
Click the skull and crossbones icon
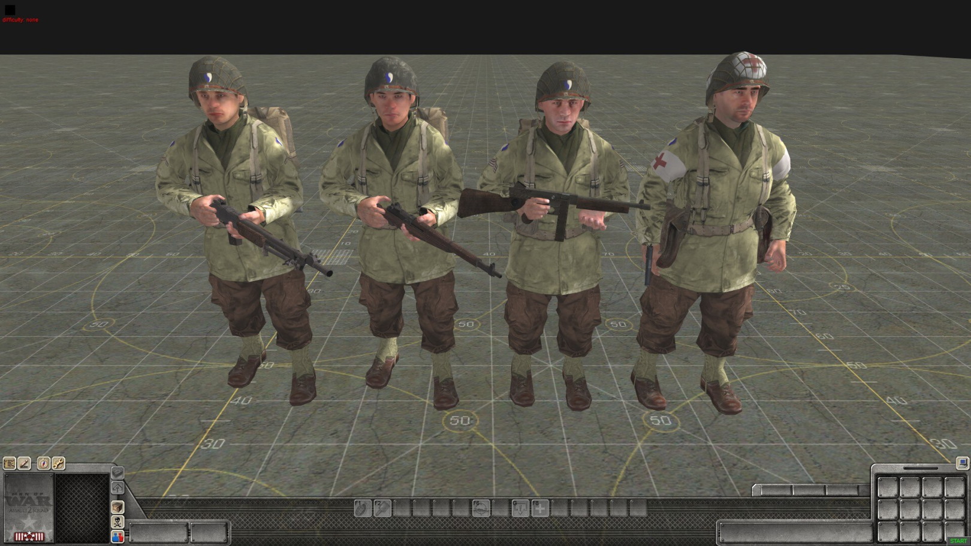(x=117, y=521)
